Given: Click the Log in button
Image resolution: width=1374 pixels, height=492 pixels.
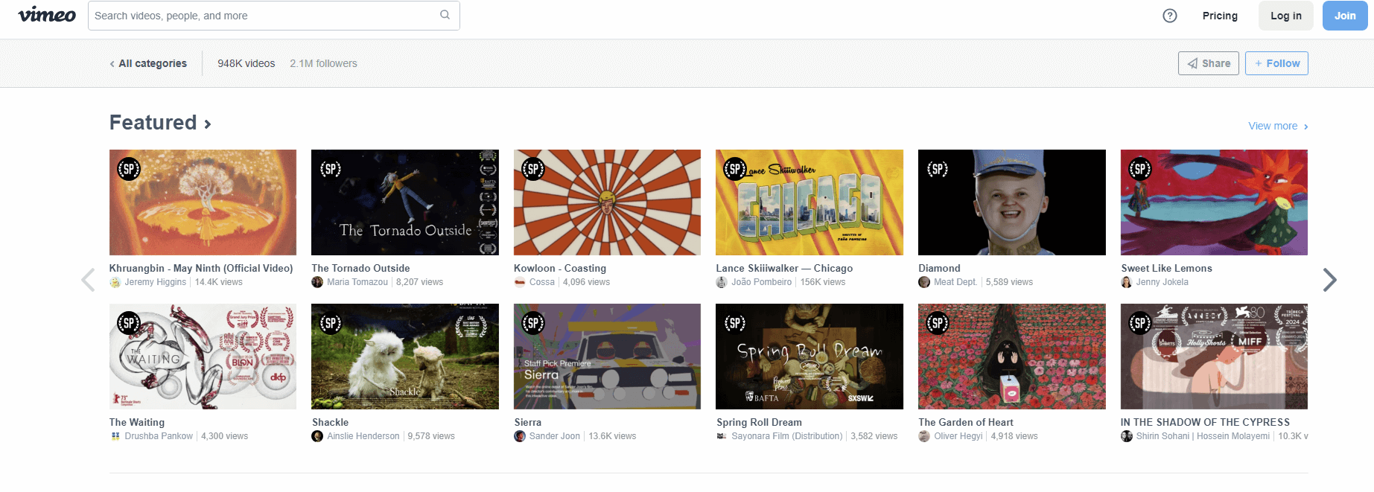Looking at the screenshot, I should click(1286, 16).
